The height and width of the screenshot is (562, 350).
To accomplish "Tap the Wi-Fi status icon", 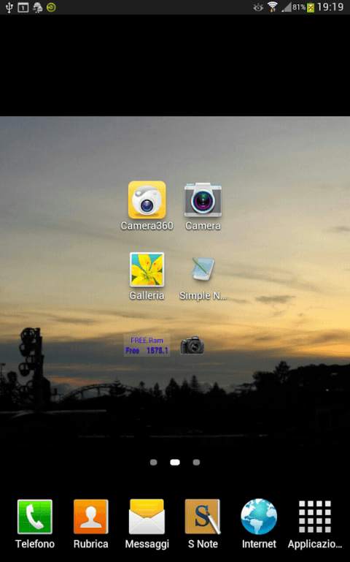I will tap(273, 7).
